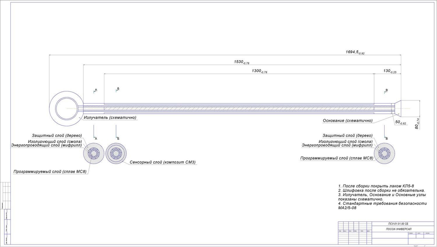This screenshot has height=247, width=437.
Task: Select the Основание (схематично) label
Action: pos(348,121)
